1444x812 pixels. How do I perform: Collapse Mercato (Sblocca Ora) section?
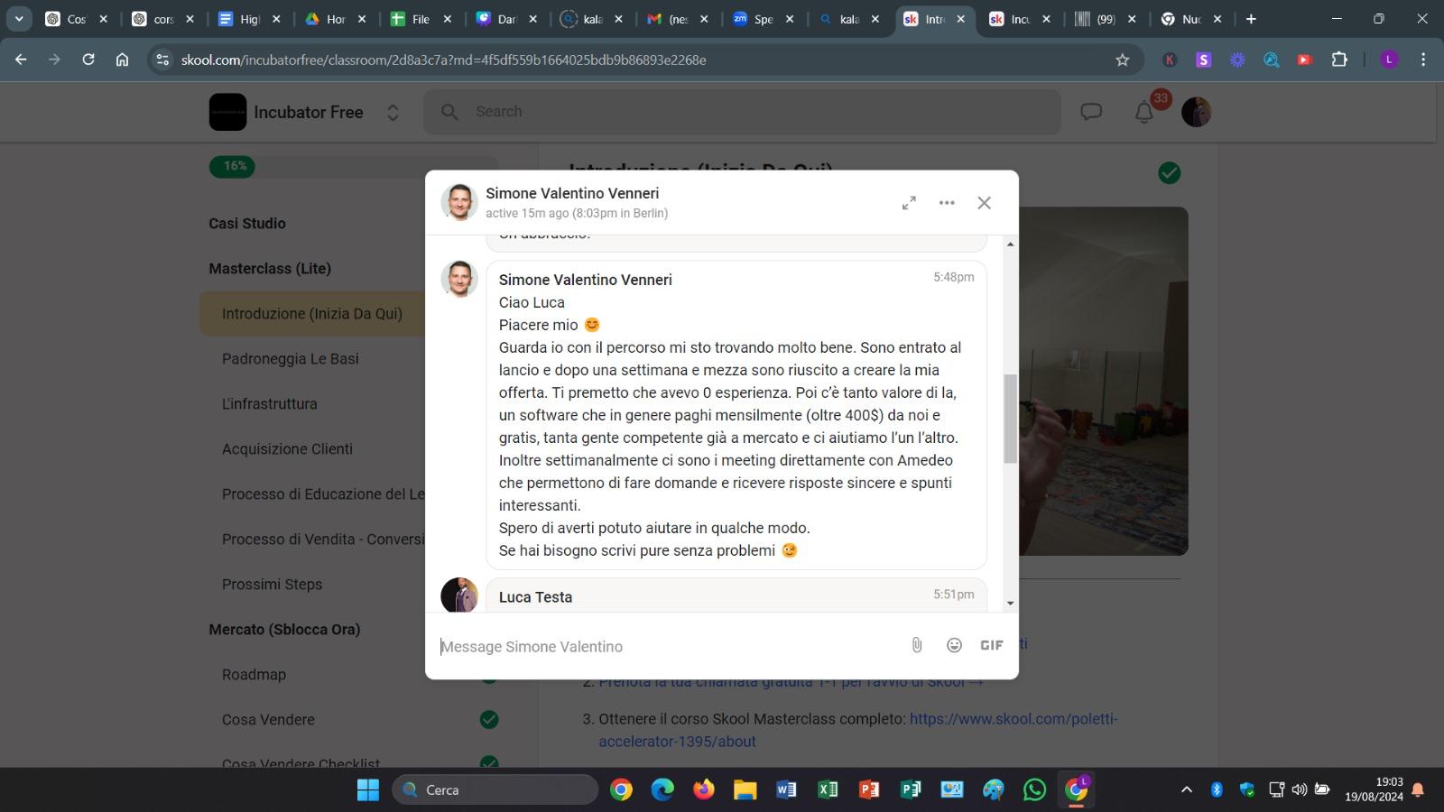pos(284,629)
